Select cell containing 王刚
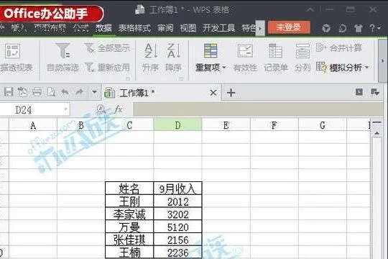 129,201
